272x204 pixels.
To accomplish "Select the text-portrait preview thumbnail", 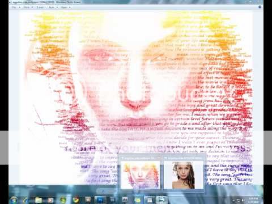I will pos(140,175).
